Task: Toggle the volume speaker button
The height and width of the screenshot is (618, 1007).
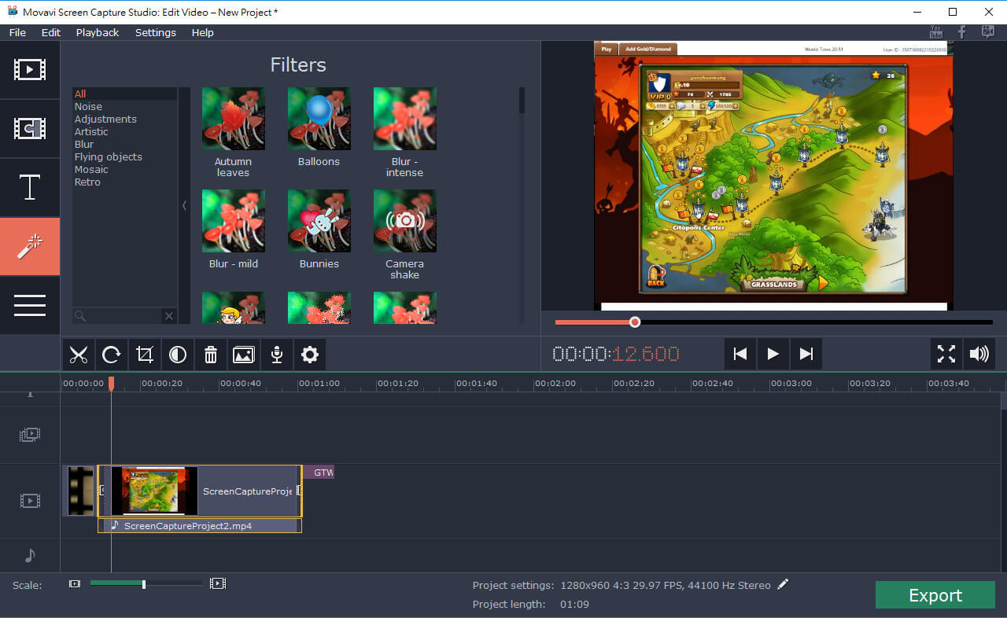Action: coord(979,354)
